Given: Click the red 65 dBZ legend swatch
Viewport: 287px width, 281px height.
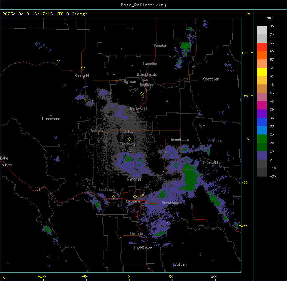Looking at the screenshot, I should (262, 47).
